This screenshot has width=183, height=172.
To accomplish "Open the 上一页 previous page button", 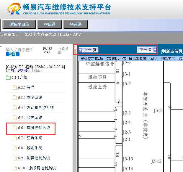I will point(89,50).
